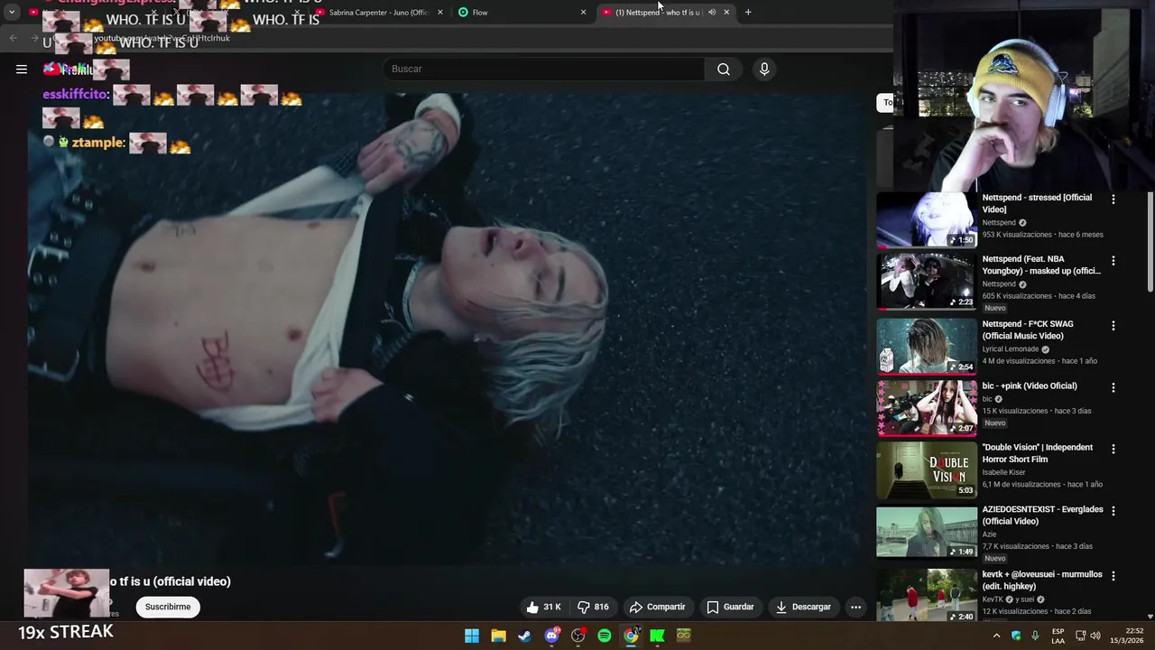Image resolution: width=1155 pixels, height=650 pixels.
Task: Open Discord from the taskbar
Action: pos(551,636)
